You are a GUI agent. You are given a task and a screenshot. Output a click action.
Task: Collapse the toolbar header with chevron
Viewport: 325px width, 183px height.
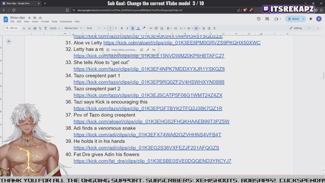[x=317, y=28]
